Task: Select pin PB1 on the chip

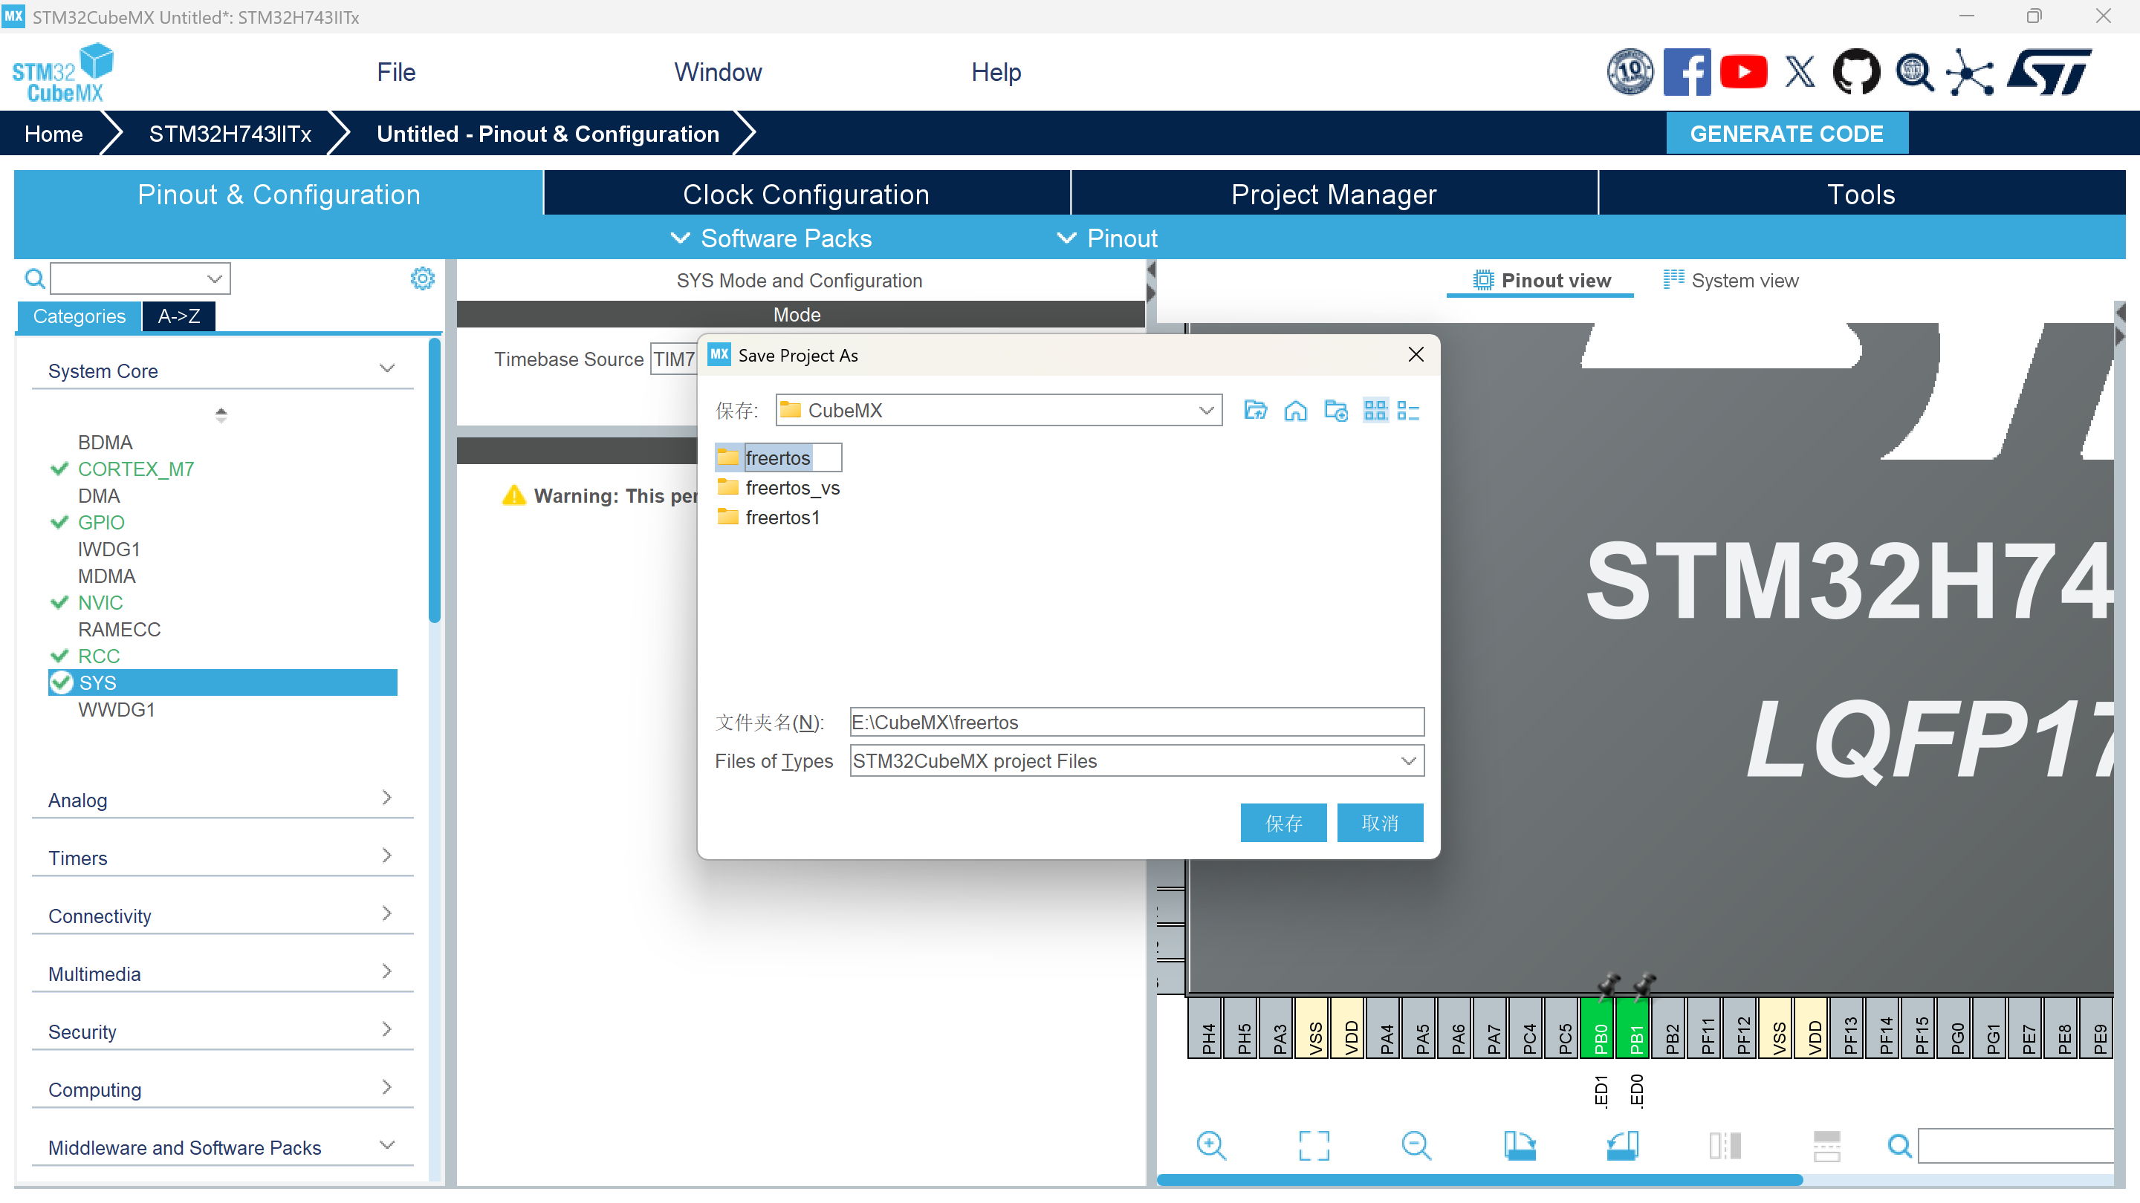Action: pos(1634,1028)
